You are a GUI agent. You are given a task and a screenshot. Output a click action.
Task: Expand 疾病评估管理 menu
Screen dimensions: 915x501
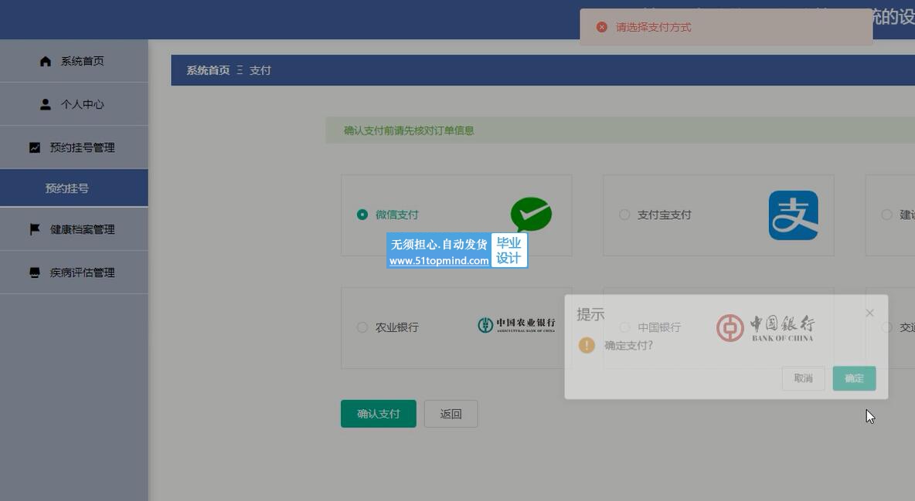coord(73,273)
